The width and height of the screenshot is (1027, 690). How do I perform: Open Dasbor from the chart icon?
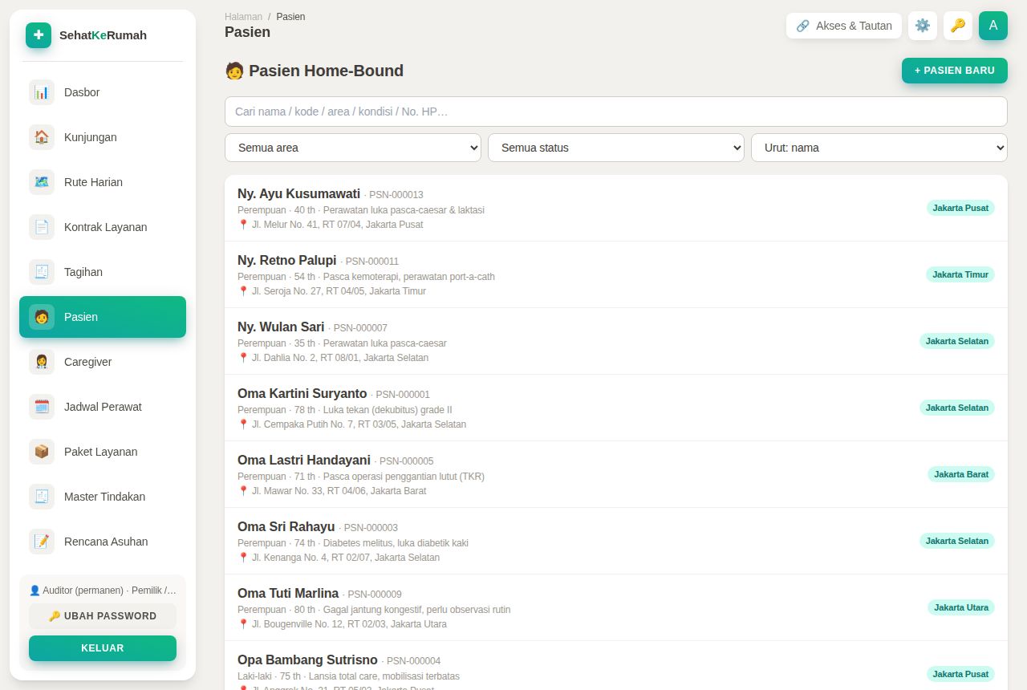[42, 92]
